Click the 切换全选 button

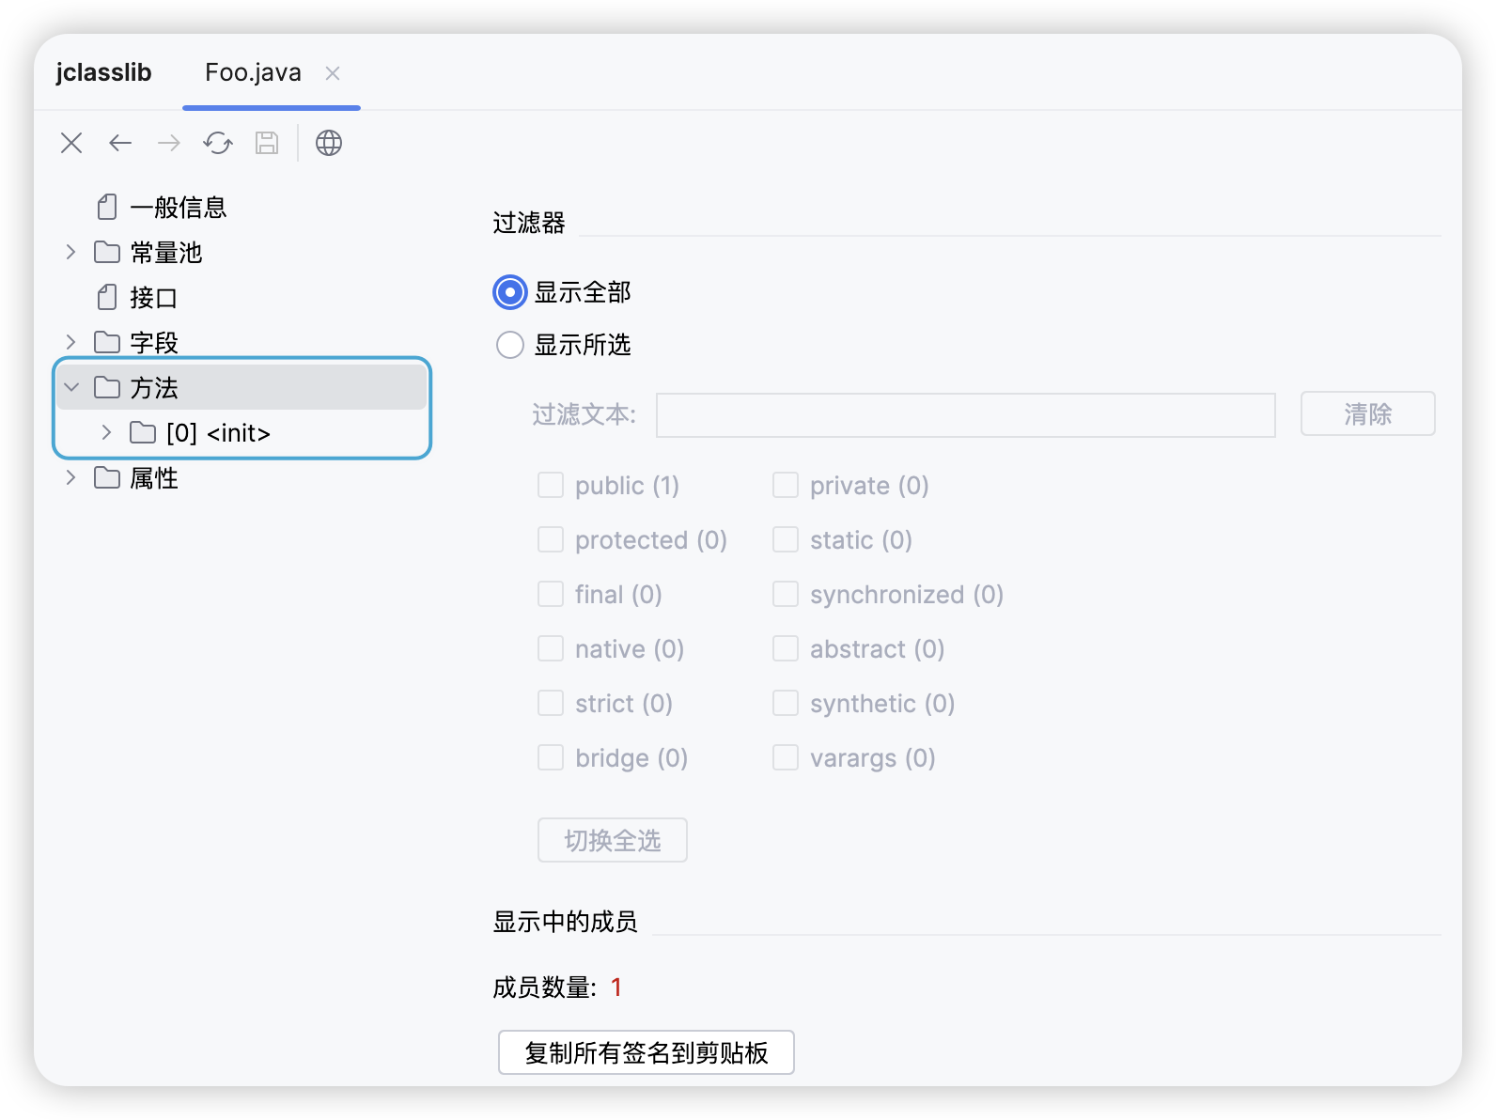[x=612, y=840]
